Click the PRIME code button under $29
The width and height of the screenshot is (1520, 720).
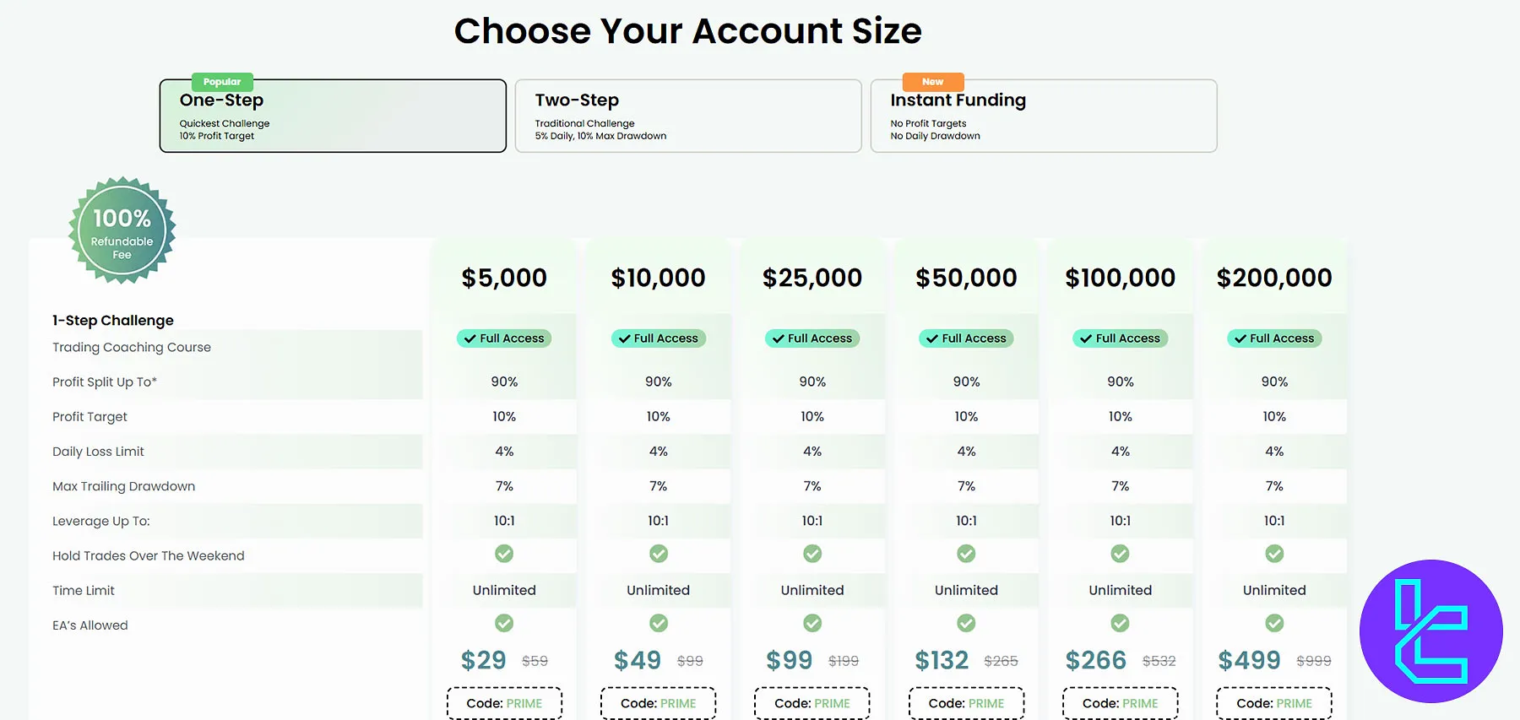pyautogui.click(x=504, y=703)
